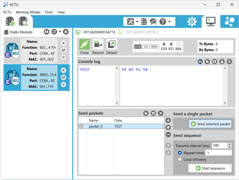Viewport: 239px width, 180px height.
Task: Select the 802...4 TH radio module
Action: [37, 50]
